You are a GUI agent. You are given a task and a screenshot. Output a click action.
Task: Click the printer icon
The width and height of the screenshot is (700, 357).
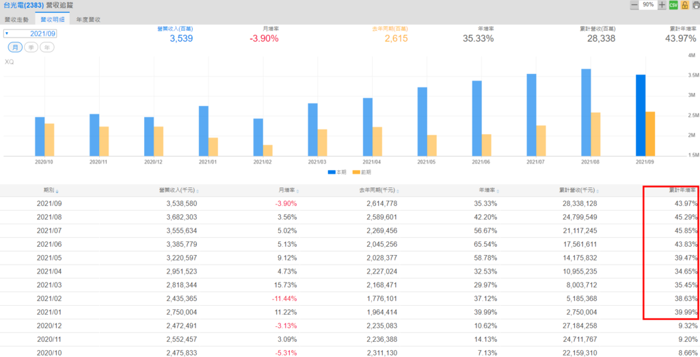(695, 5)
